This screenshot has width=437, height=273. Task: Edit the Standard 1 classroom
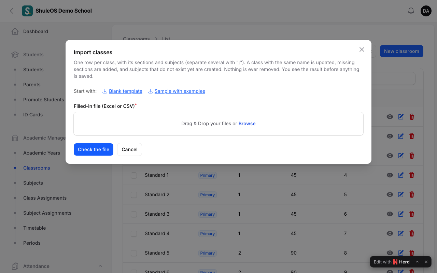pyautogui.click(x=401, y=175)
